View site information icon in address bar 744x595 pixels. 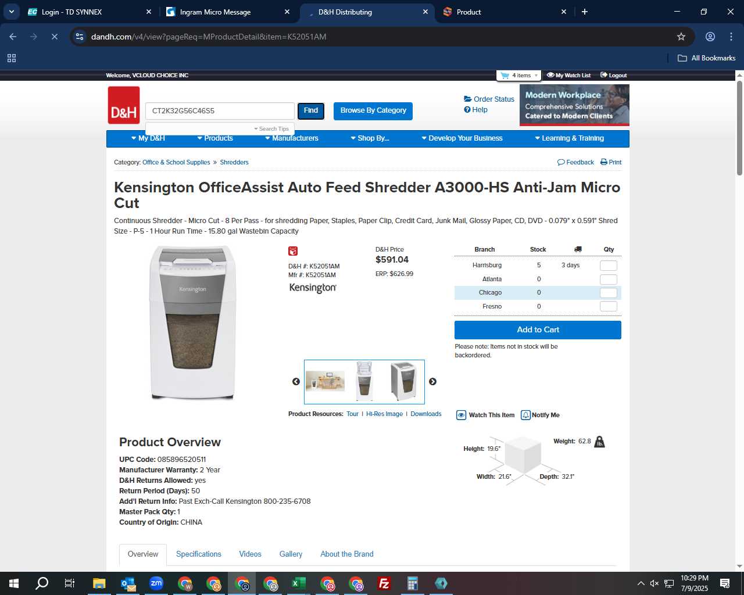(80, 37)
